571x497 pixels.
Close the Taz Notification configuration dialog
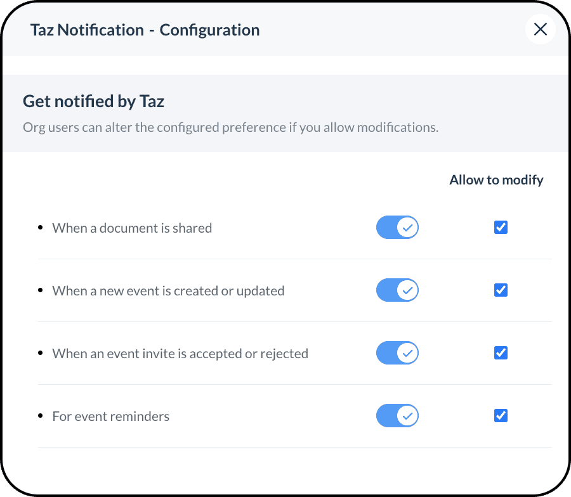[541, 29]
